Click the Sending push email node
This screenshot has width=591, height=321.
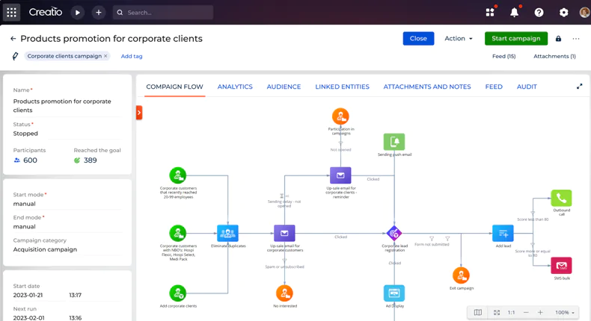(394, 142)
